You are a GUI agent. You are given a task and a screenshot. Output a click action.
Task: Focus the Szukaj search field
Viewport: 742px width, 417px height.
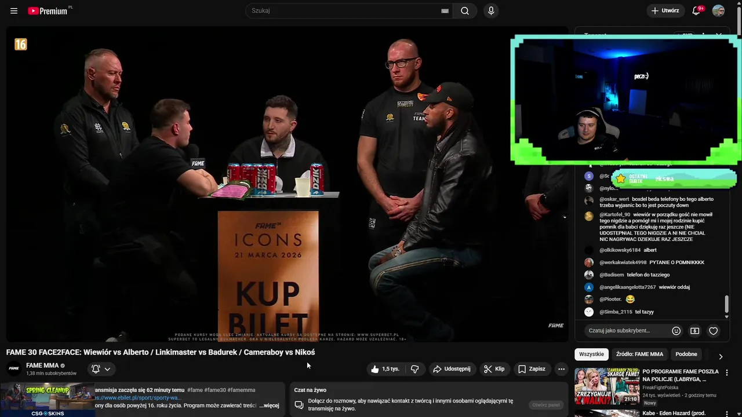tap(350, 11)
